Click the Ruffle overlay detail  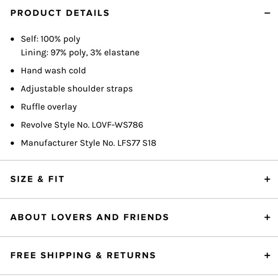[x=49, y=107]
